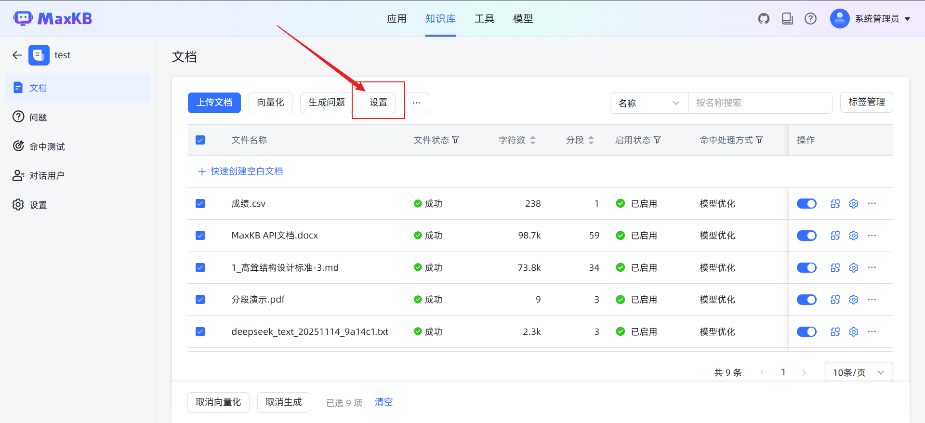Image resolution: width=925 pixels, height=423 pixels.
Task: Sort by 字符数 column arrows
Action: (x=532, y=140)
